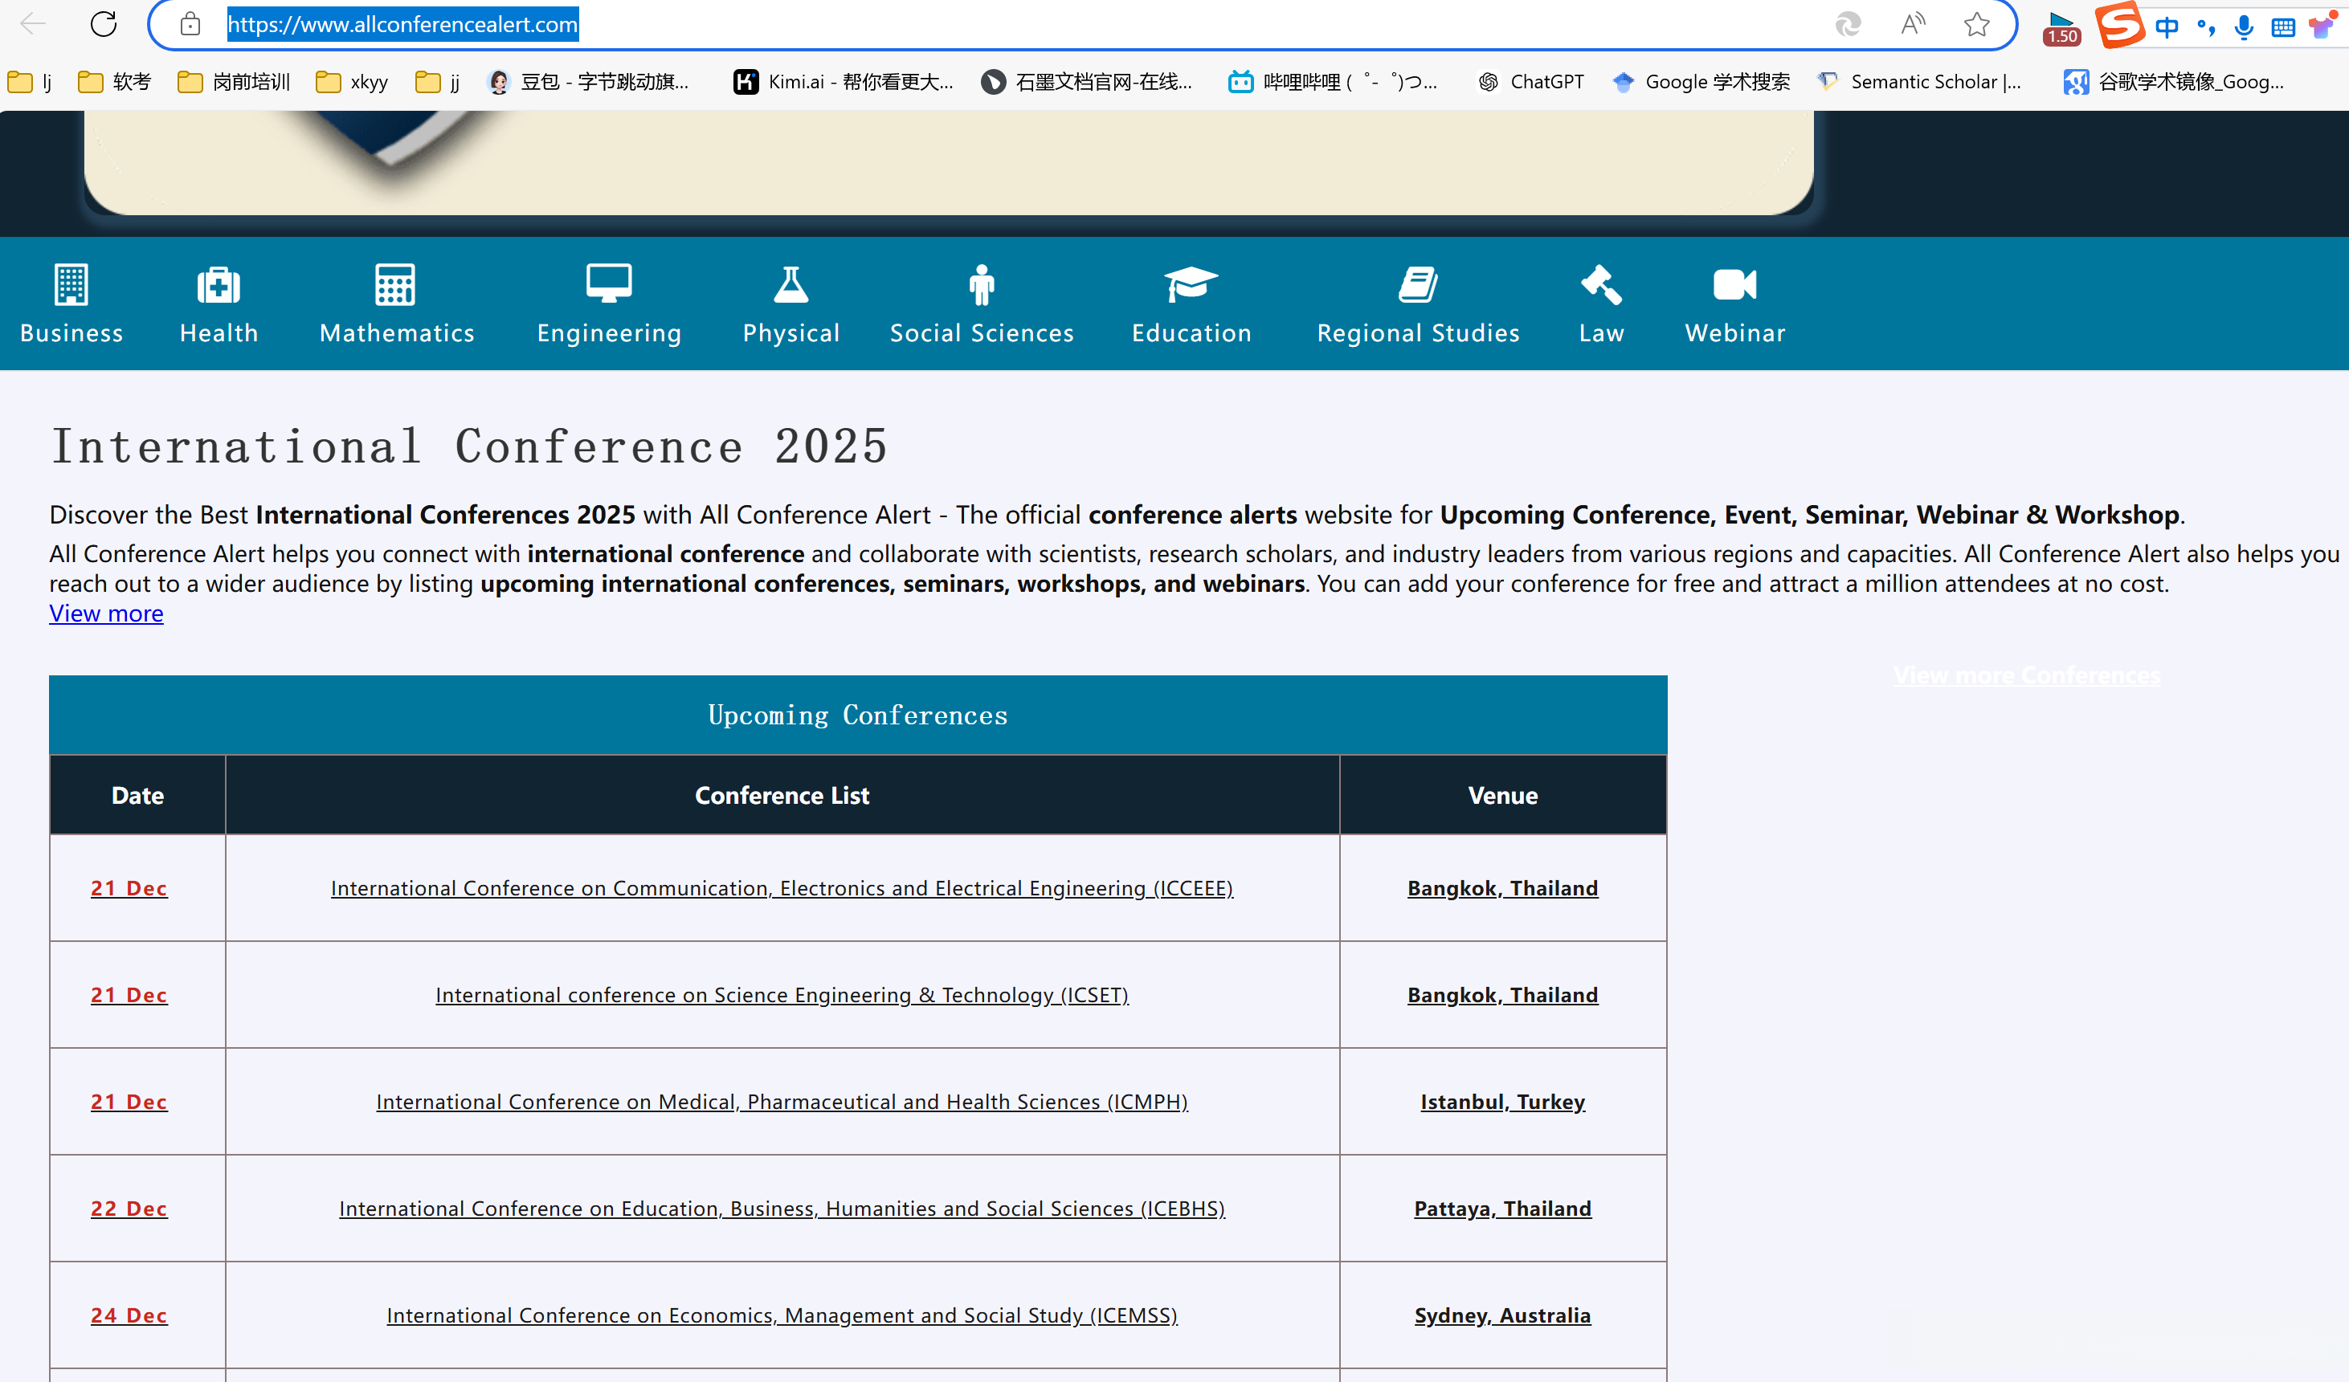Open the ICMPH conference link
This screenshot has height=1382, width=2349.
click(781, 1102)
